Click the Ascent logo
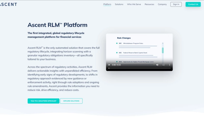The width and height of the screenshot is (204, 122). pyautogui.click(x=8, y=4)
